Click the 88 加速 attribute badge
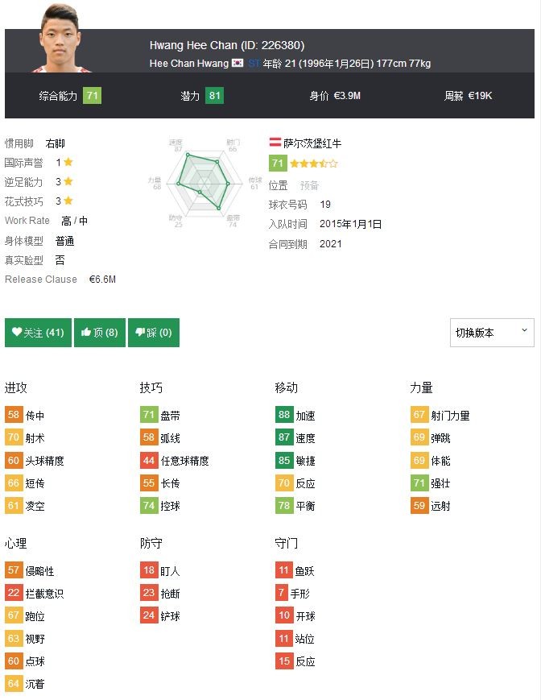Image resolution: width=541 pixels, height=700 pixels. (284, 415)
